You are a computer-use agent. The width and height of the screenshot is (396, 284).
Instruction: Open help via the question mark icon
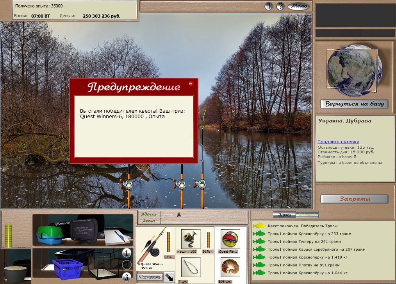tap(280, 6)
